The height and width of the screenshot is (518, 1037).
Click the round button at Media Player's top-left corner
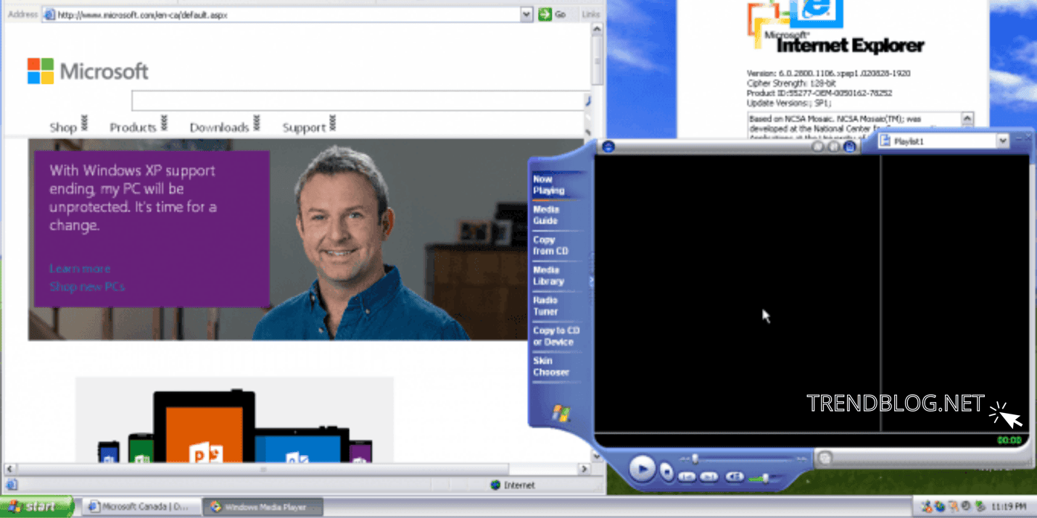coord(608,147)
